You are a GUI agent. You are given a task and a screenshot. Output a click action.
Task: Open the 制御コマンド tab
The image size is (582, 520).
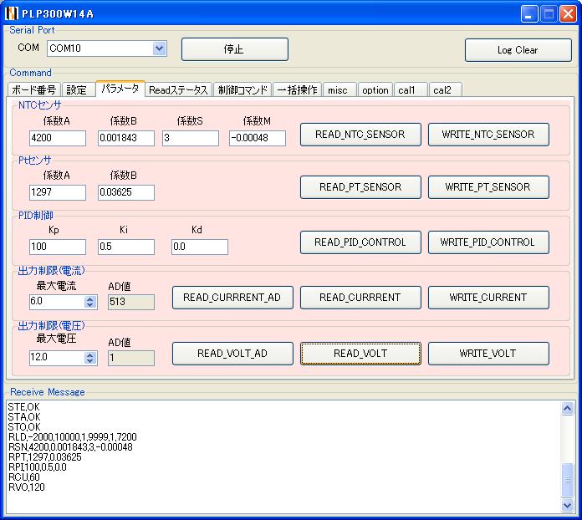pyautogui.click(x=242, y=89)
